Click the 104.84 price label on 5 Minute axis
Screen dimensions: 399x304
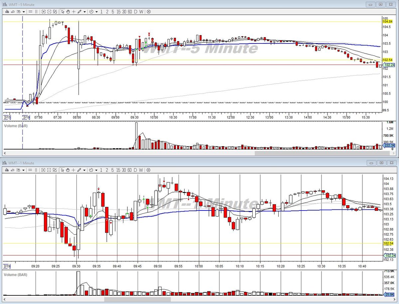388,22
